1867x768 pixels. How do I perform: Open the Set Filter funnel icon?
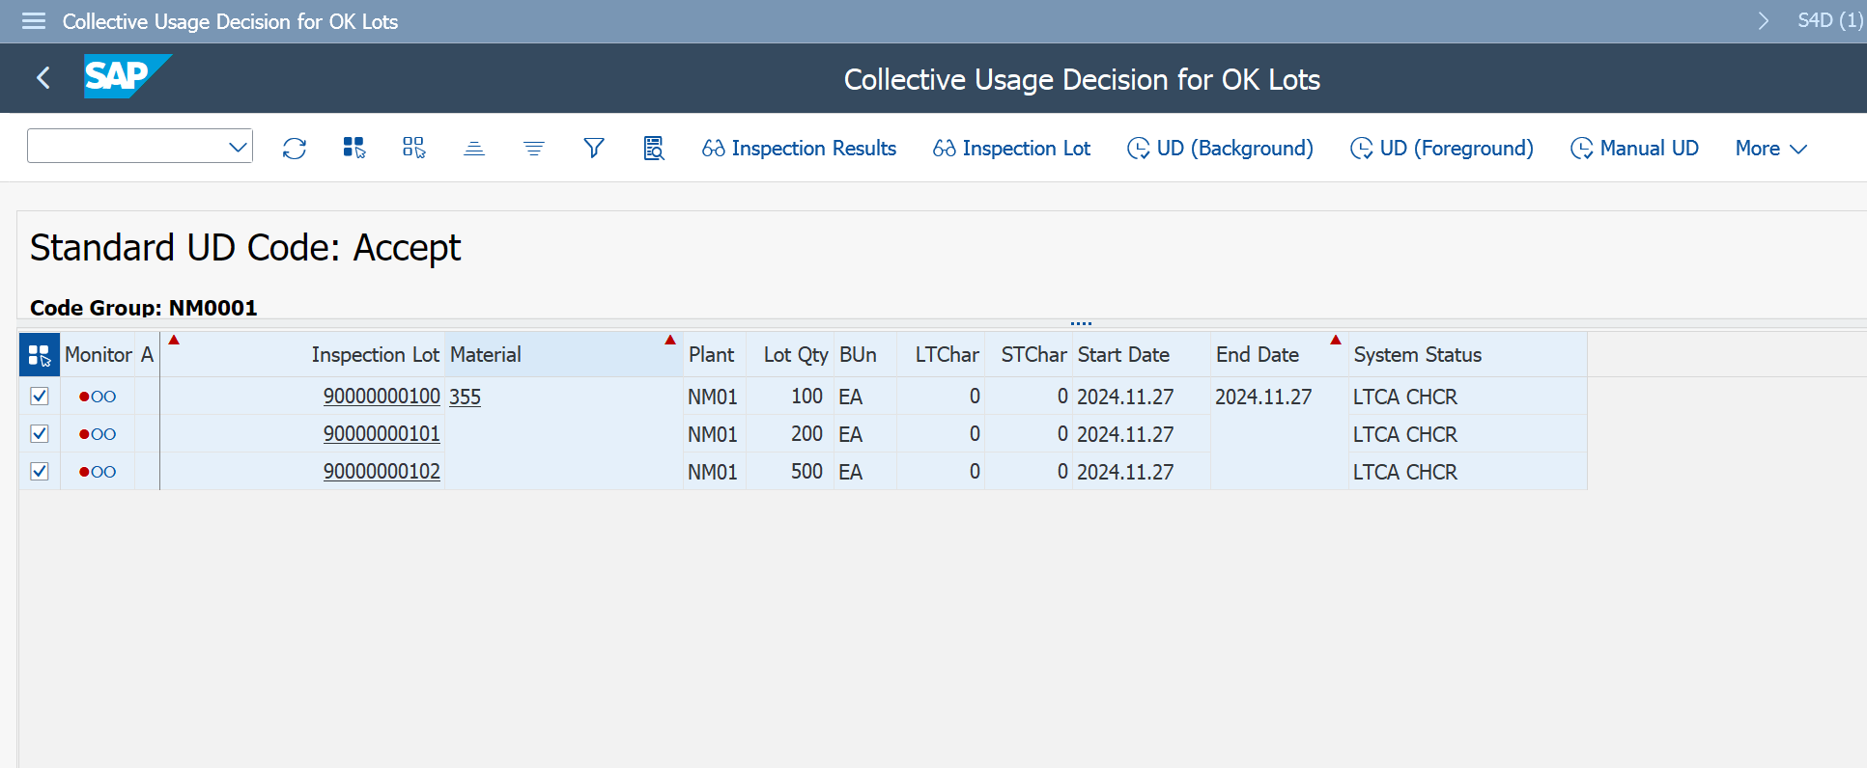[594, 148]
